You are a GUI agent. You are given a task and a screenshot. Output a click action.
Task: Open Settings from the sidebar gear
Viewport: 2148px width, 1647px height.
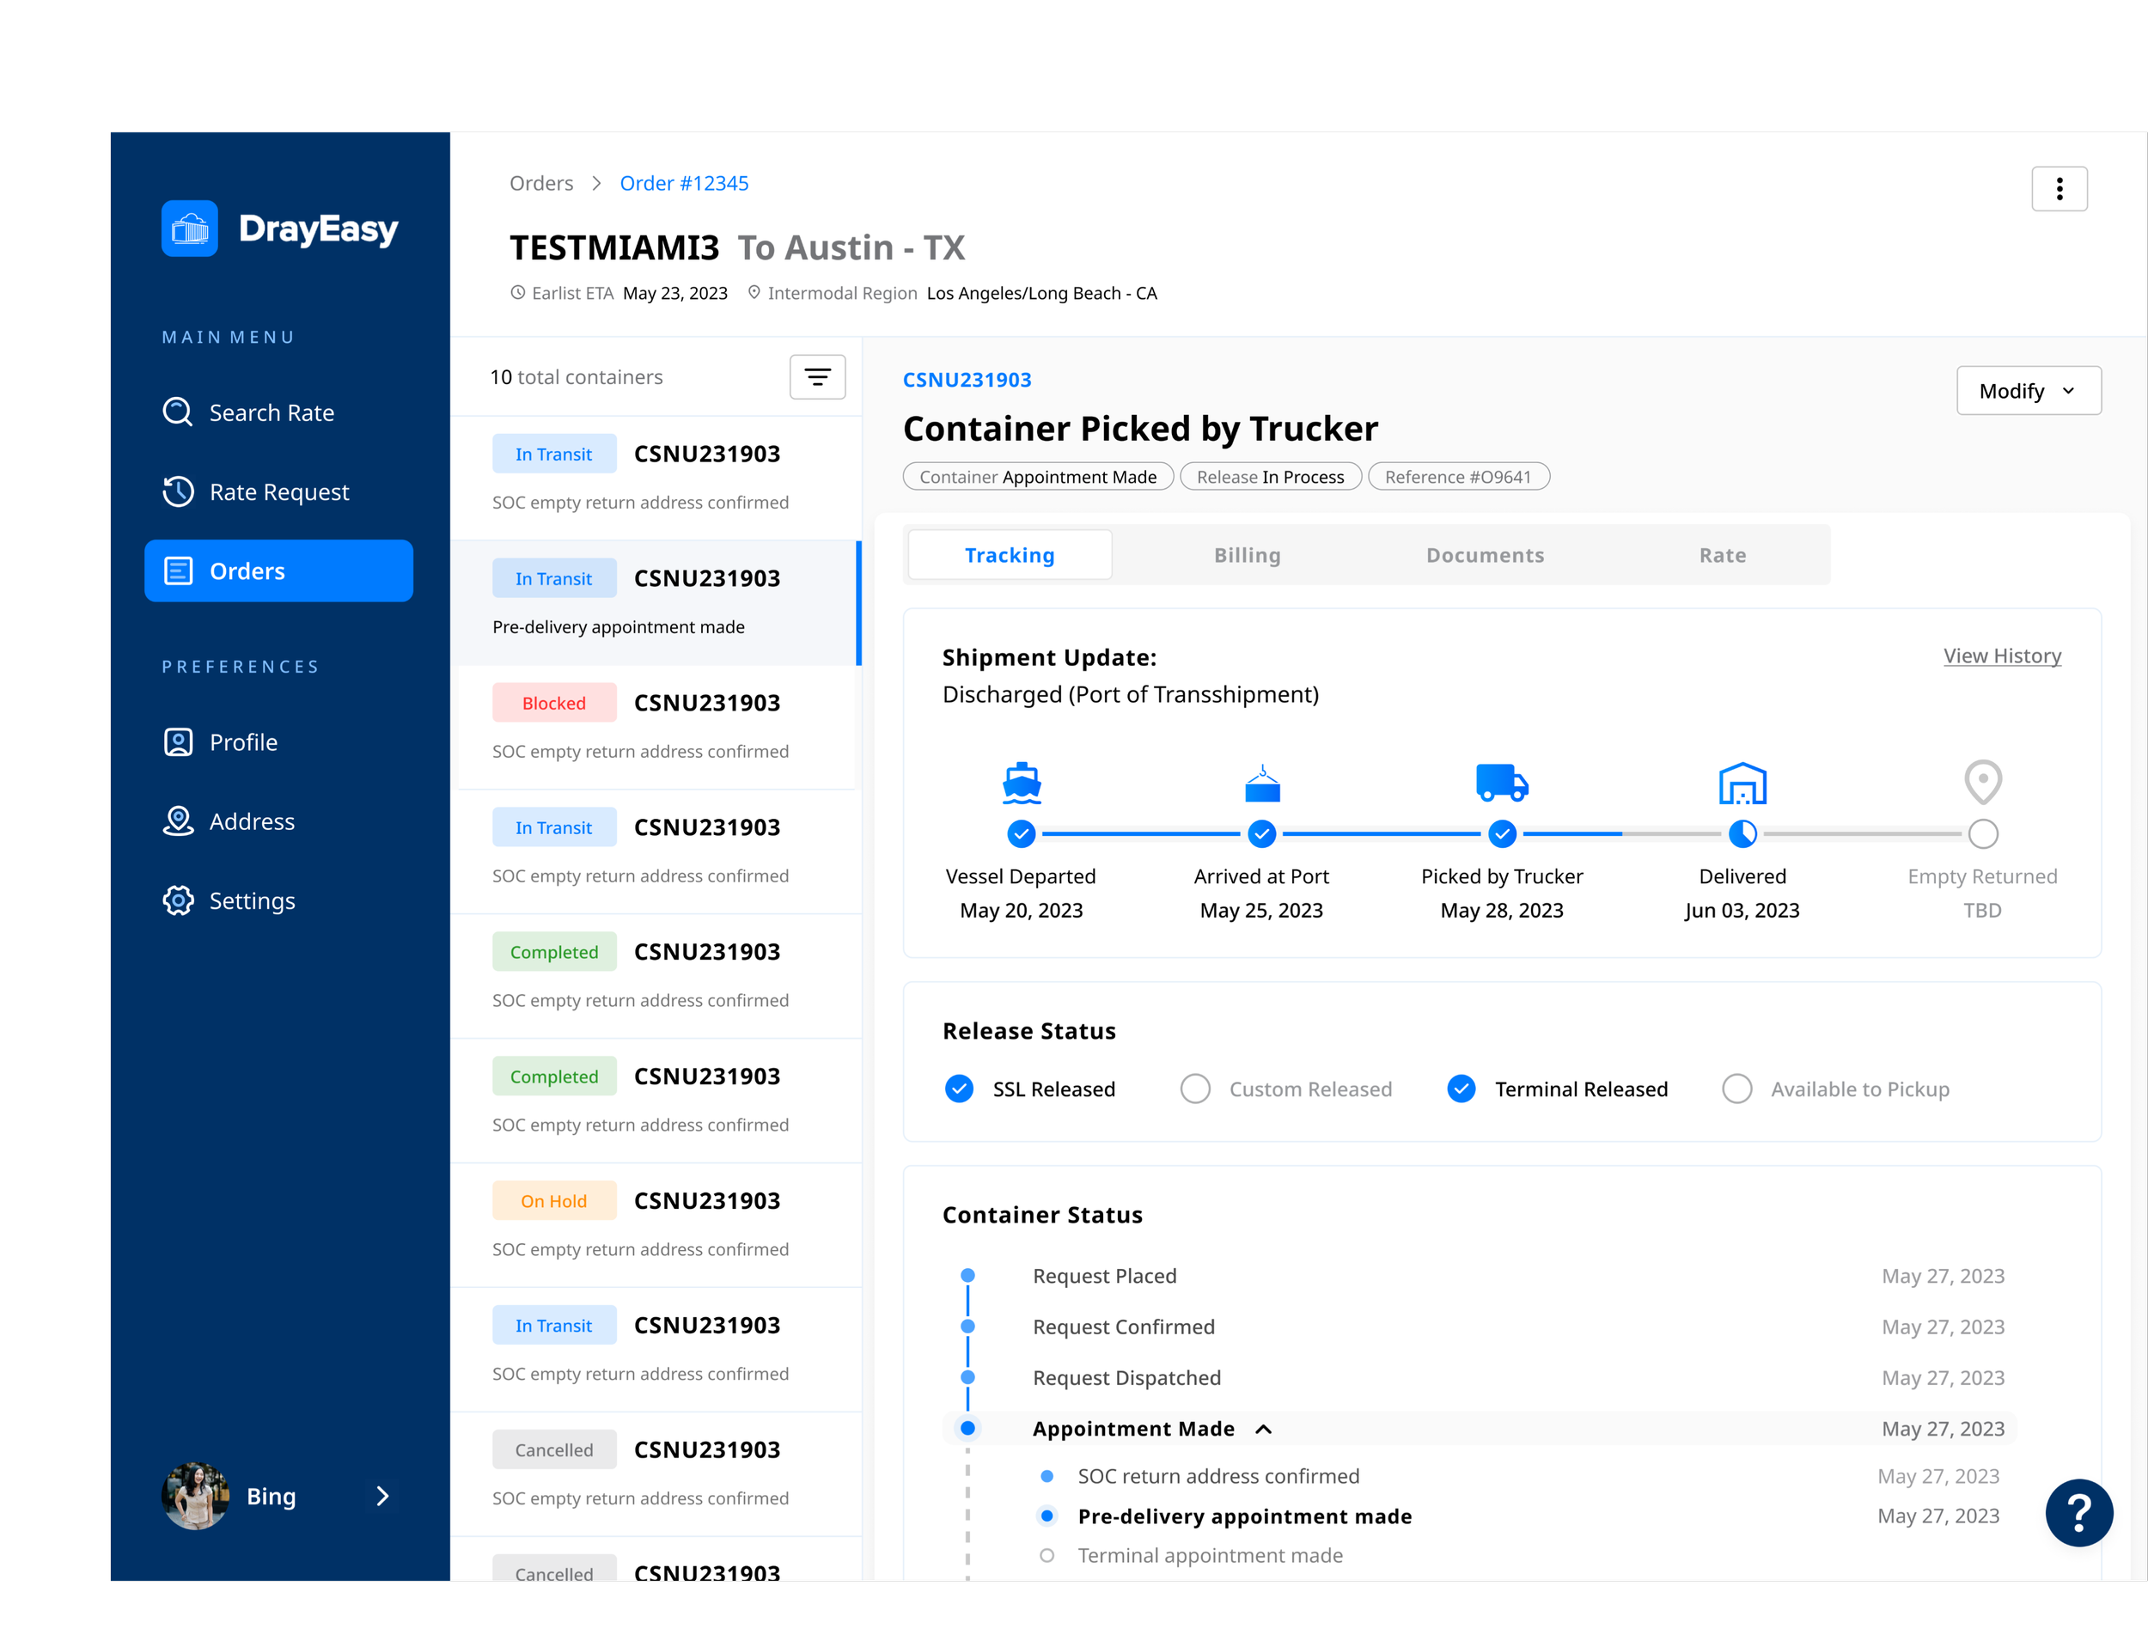179,900
